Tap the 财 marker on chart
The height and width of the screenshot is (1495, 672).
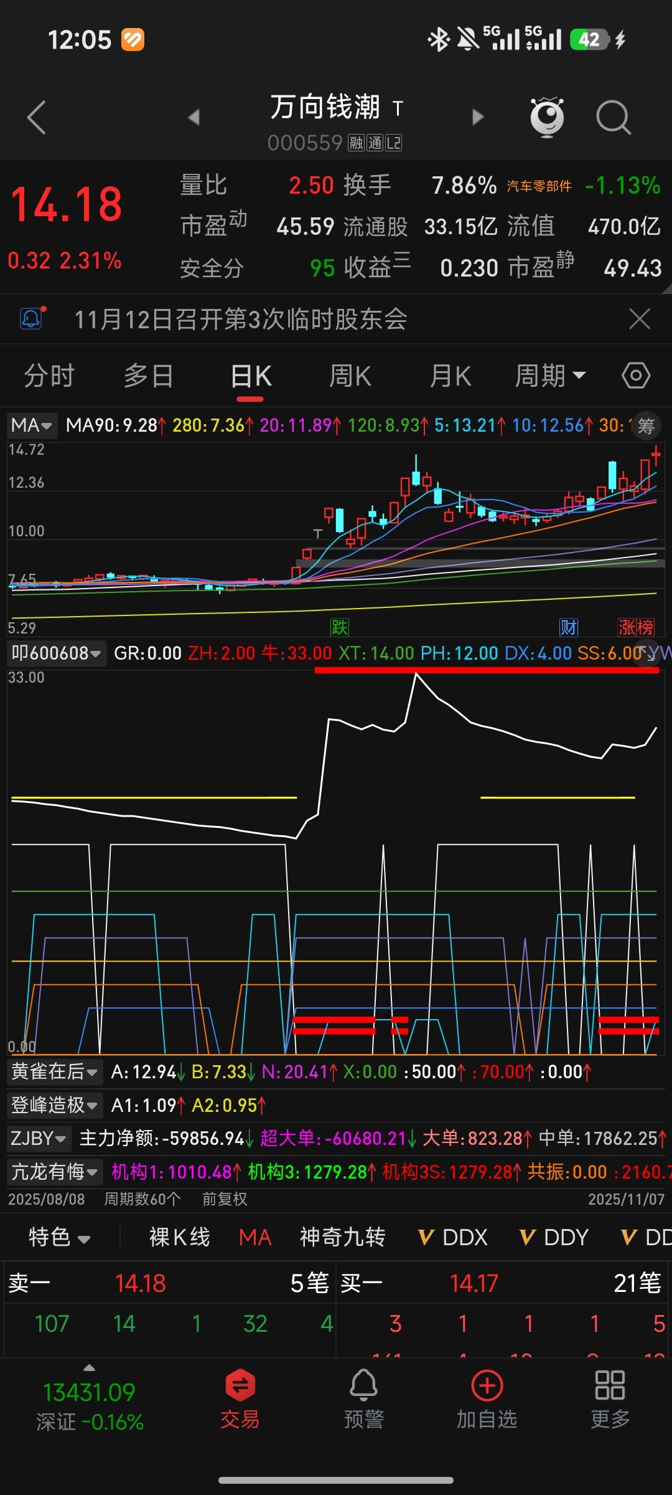(569, 627)
